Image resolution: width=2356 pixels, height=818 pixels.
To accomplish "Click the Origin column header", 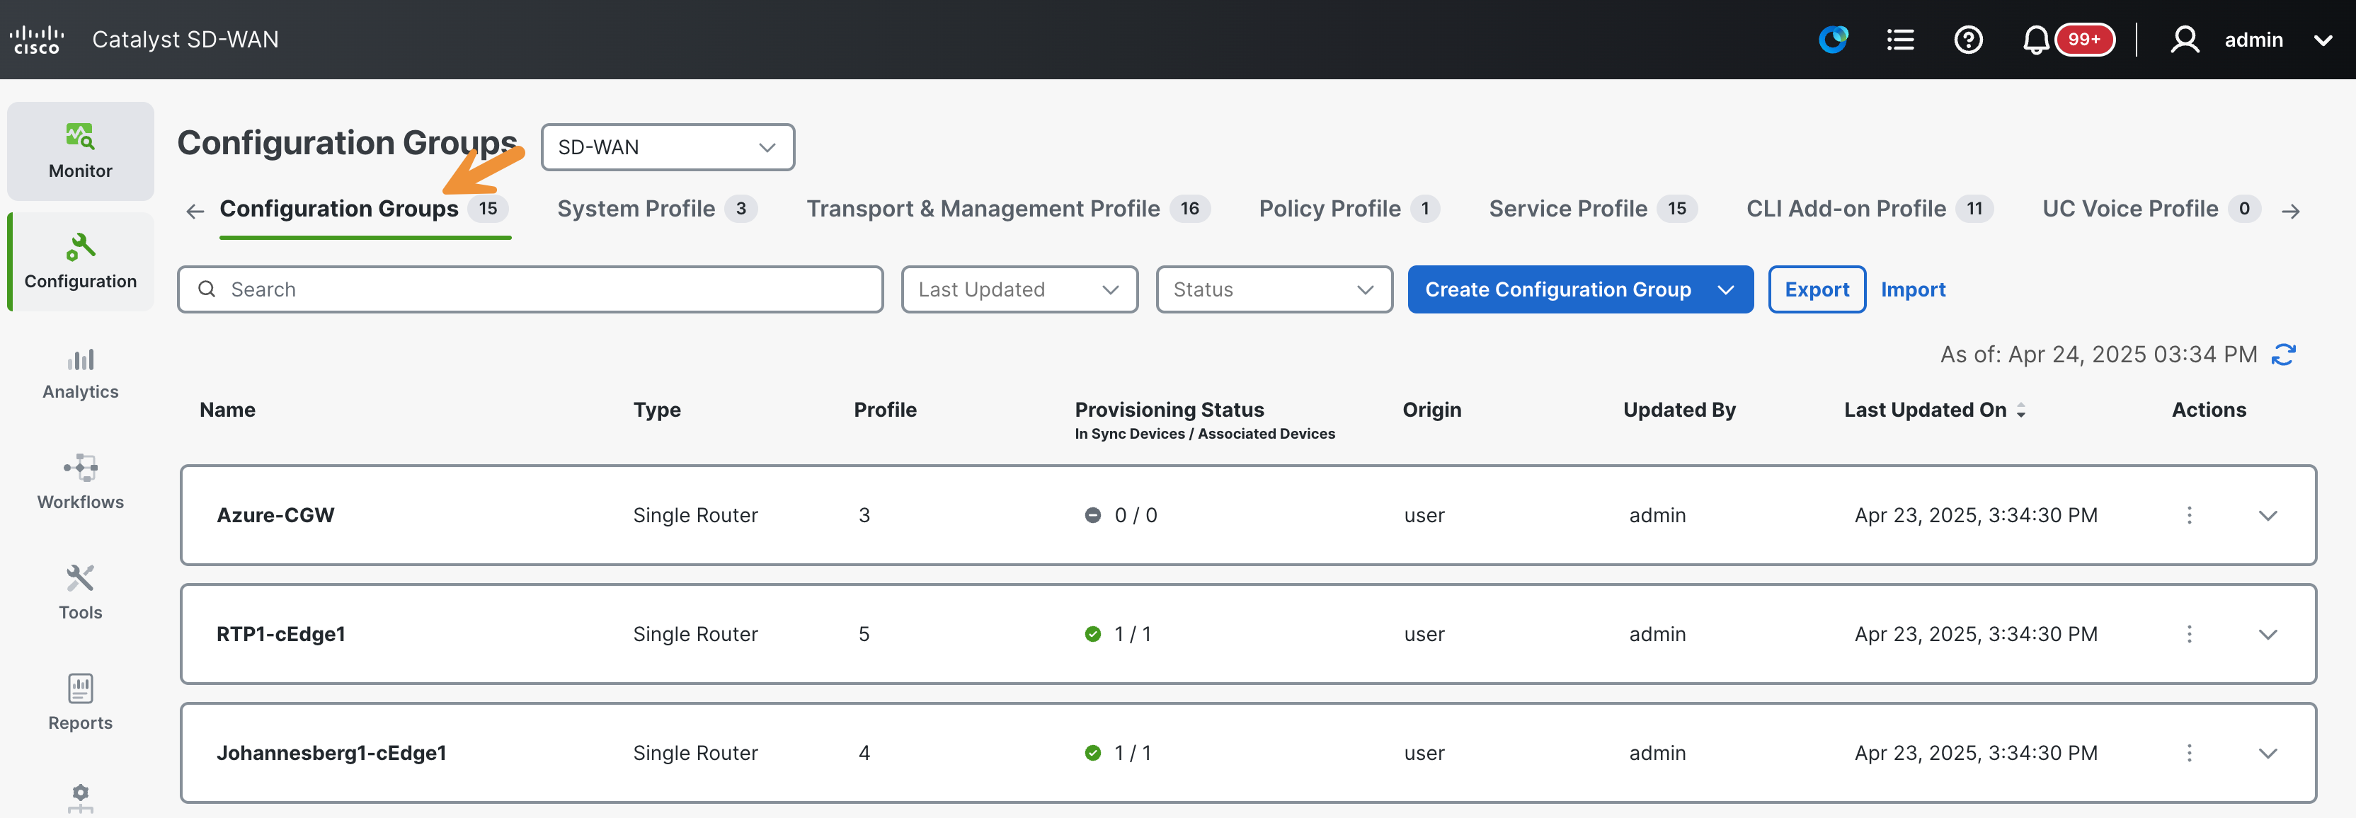I will (1431, 410).
